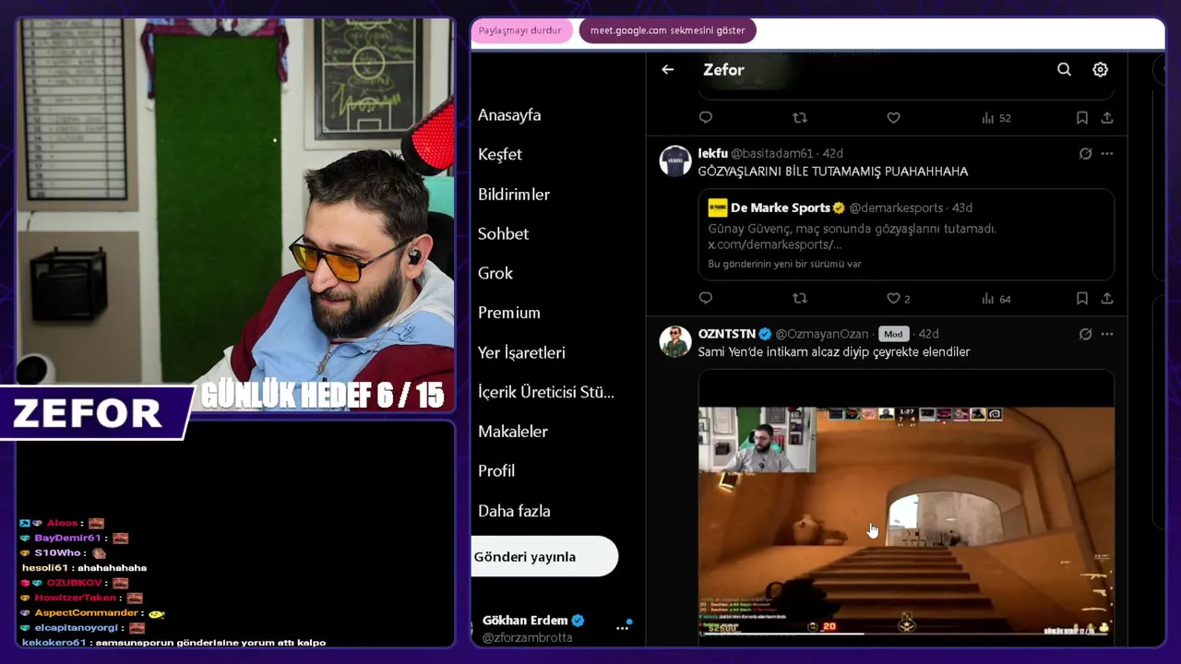Open OZNTSTN username link
Viewport: 1181px width, 664px height.
point(727,334)
